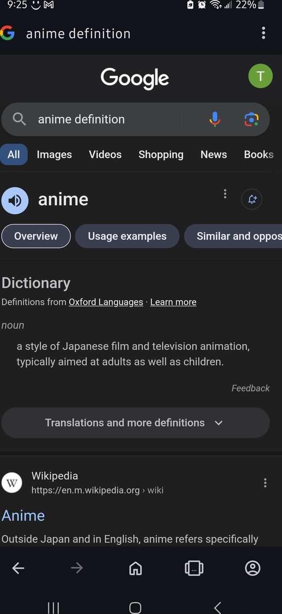
Task: Open Google Lens from the search bar
Action: click(x=252, y=119)
